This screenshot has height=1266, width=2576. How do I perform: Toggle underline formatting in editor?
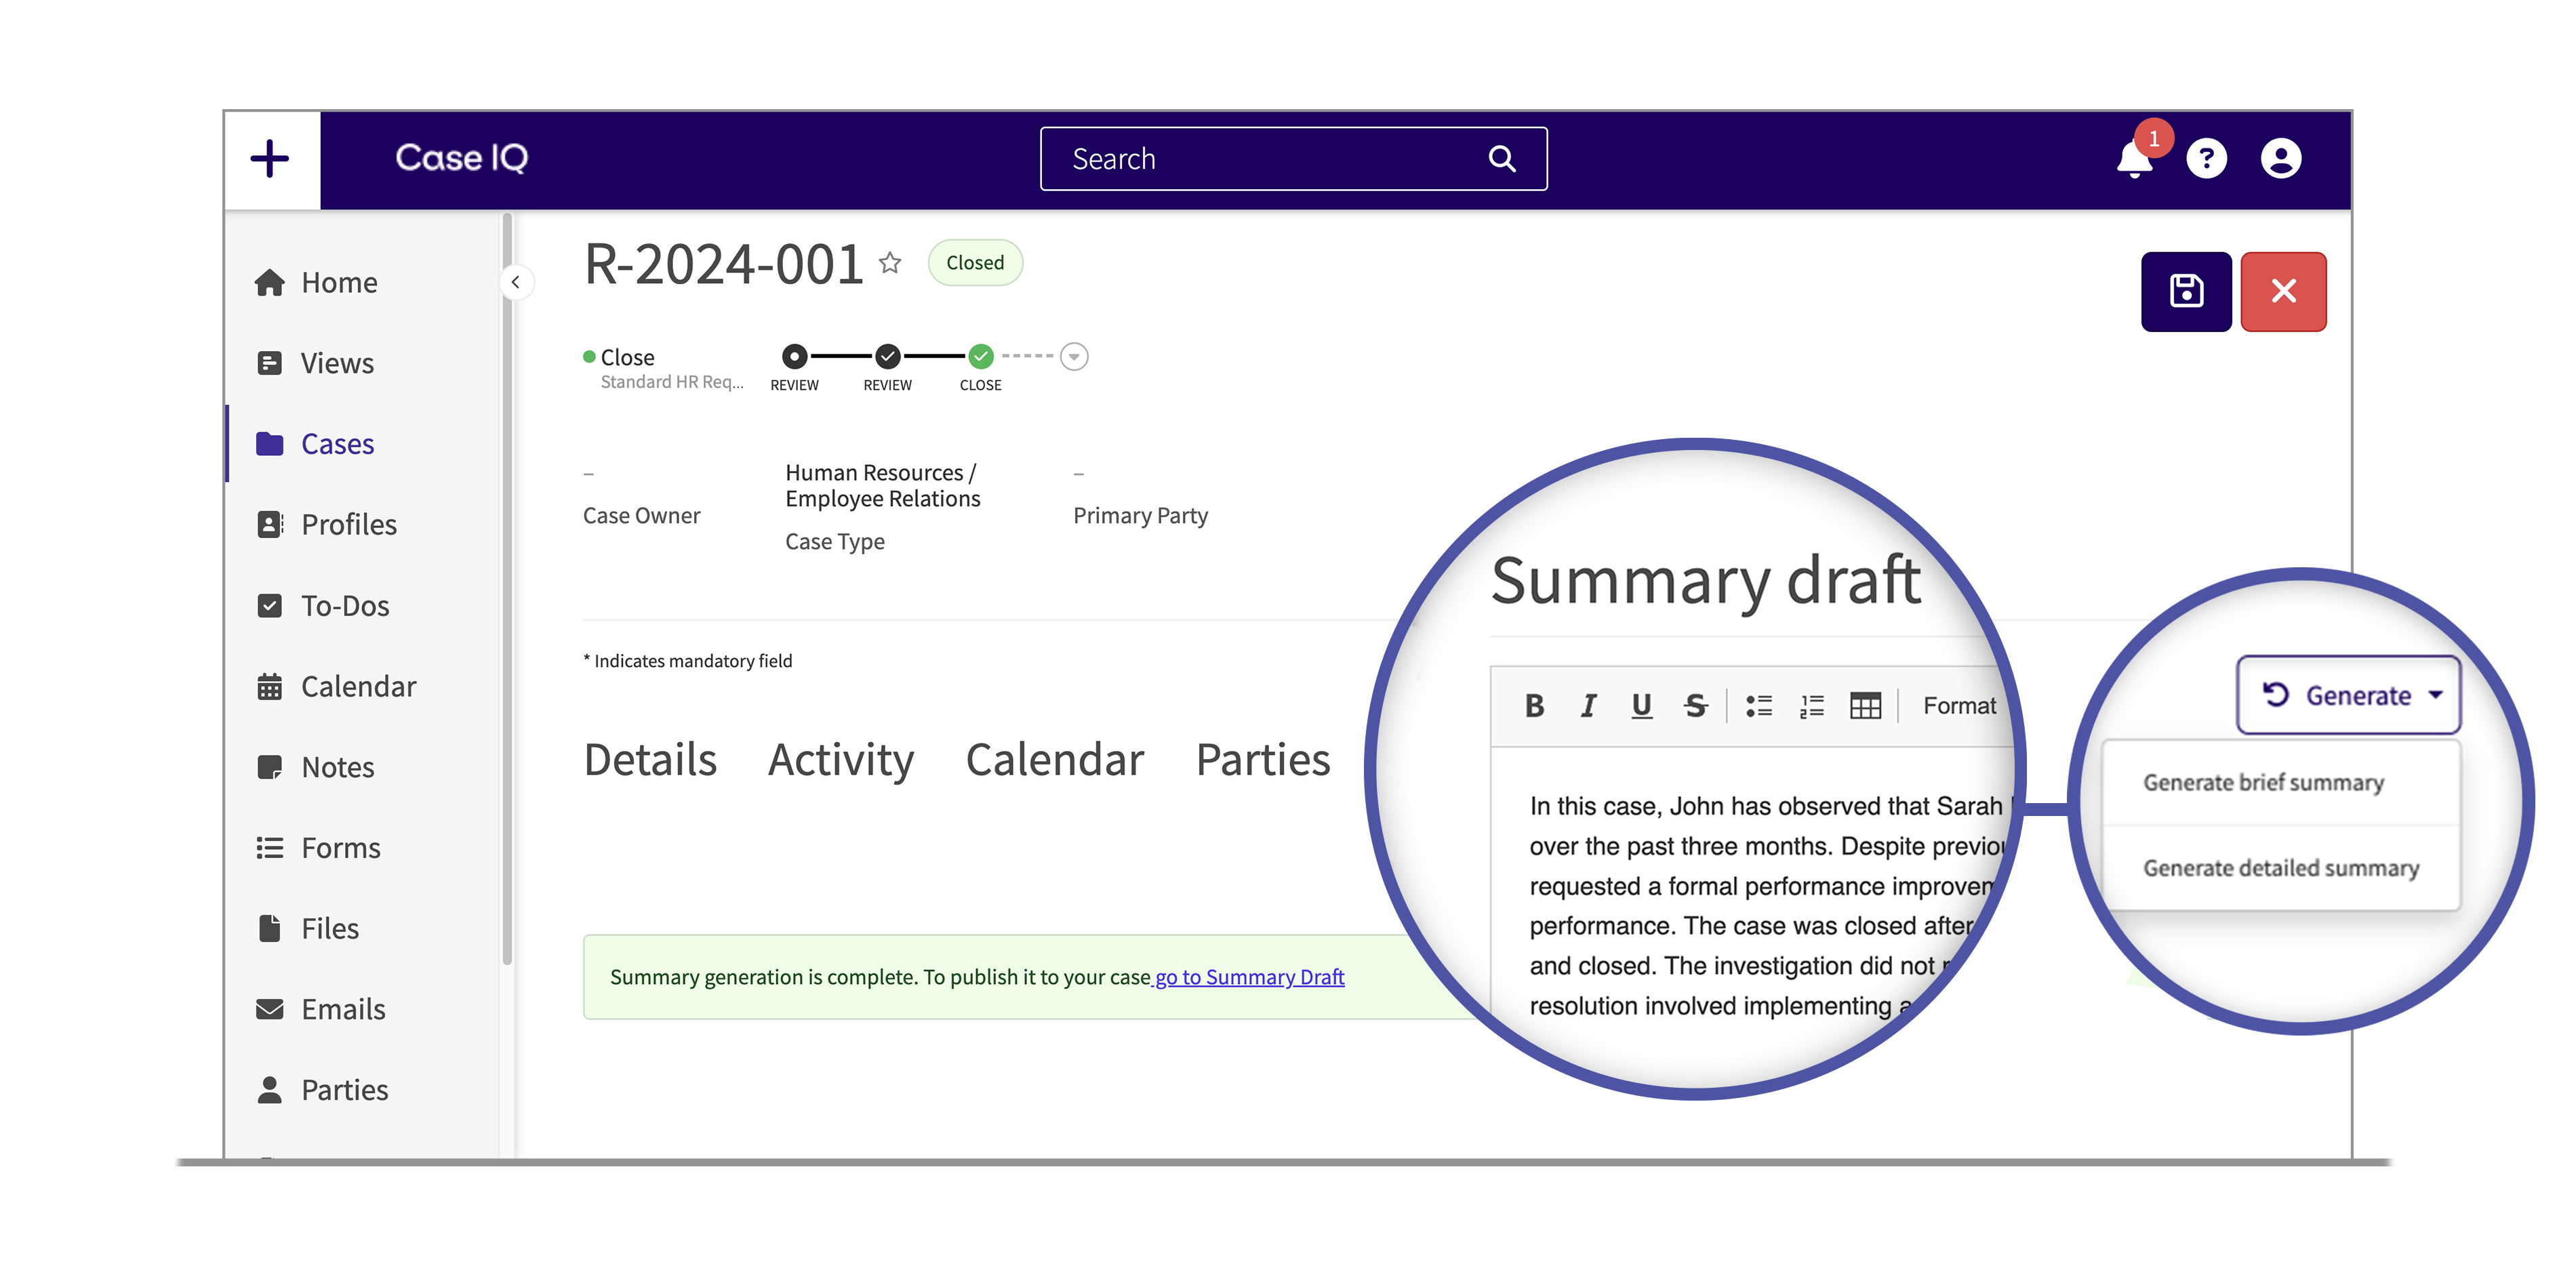pyautogui.click(x=1641, y=706)
